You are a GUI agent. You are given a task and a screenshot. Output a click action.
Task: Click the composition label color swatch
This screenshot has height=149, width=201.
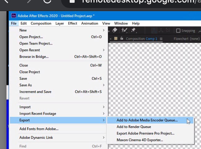(116, 39)
